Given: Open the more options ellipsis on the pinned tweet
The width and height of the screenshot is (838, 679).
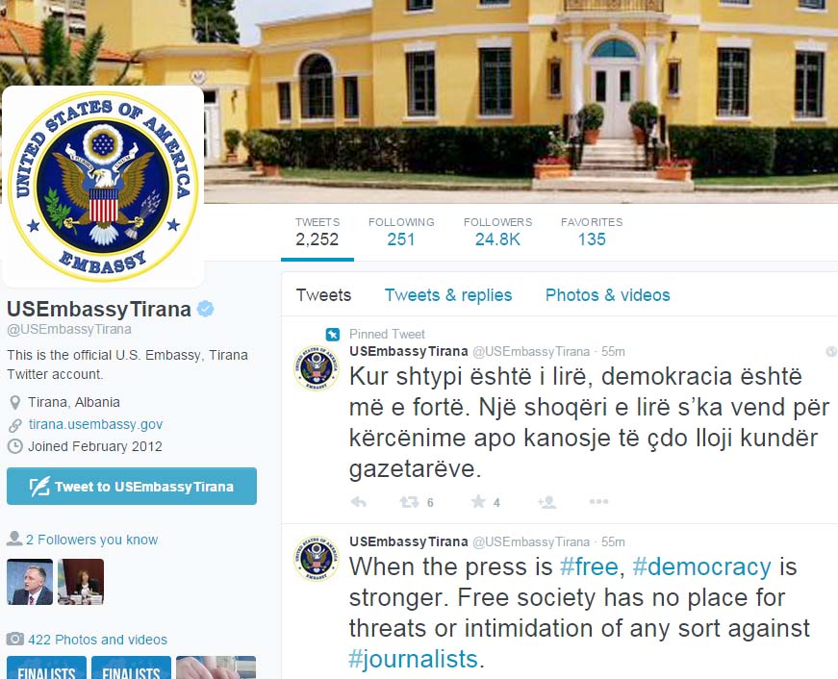Looking at the screenshot, I should [x=598, y=501].
